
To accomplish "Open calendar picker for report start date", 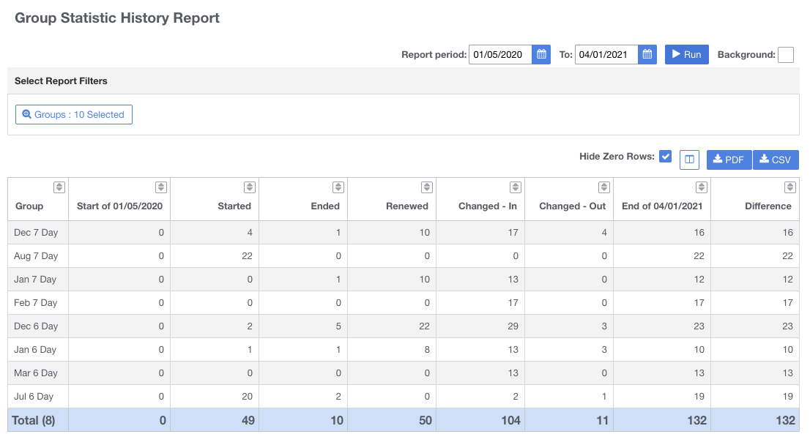I will (x=541, y=54).
